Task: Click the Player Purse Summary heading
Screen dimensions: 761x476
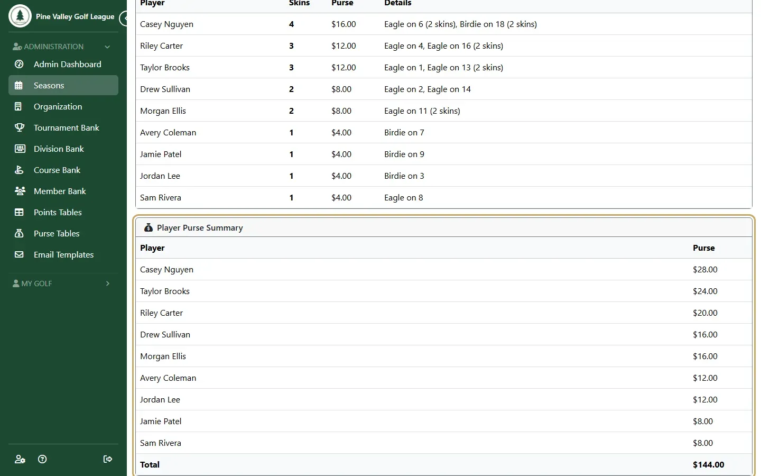Action: tap(200, 227)
